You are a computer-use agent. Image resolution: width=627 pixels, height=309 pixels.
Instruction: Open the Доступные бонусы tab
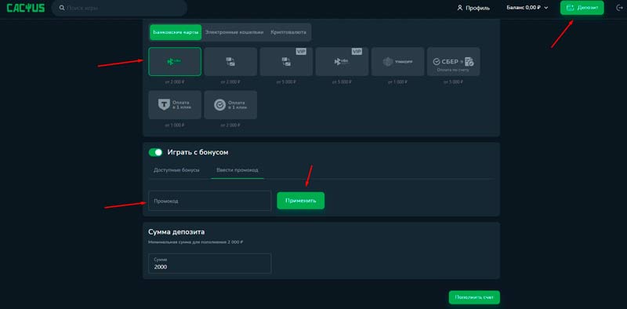[x=176, y=170]
